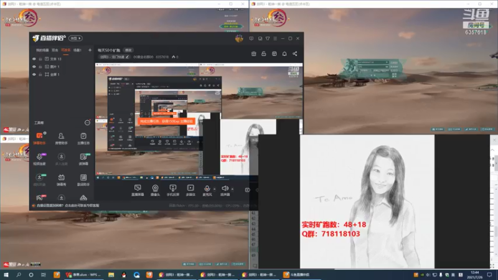Click the customer service link in the bottom notice bar

coord(82,206)
